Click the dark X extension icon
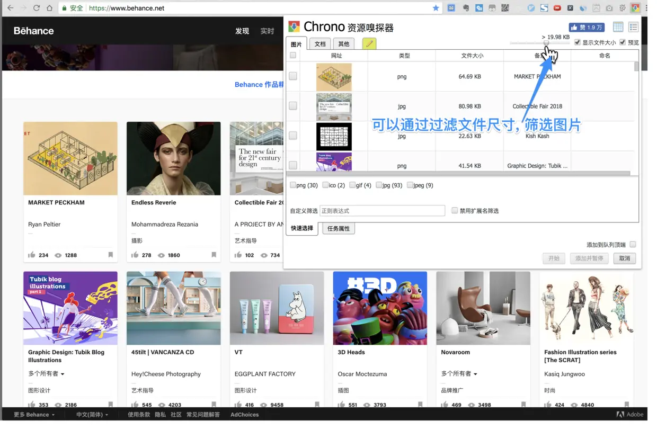This screenshot has height=430, width=657. click(x=570, y=8)
